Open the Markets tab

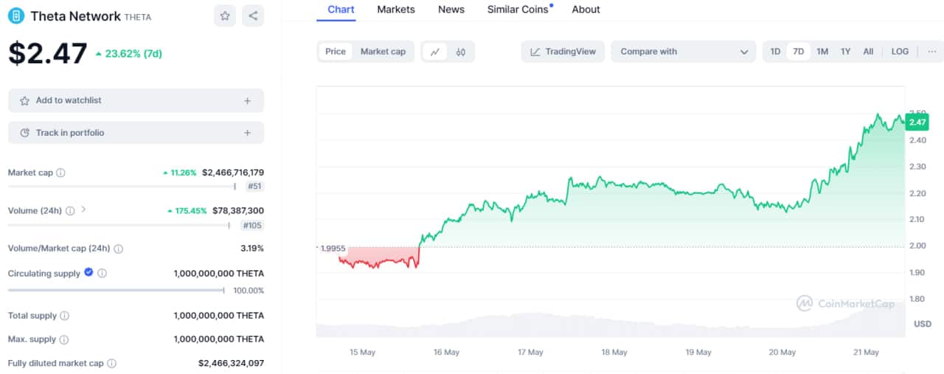[396, 10]
